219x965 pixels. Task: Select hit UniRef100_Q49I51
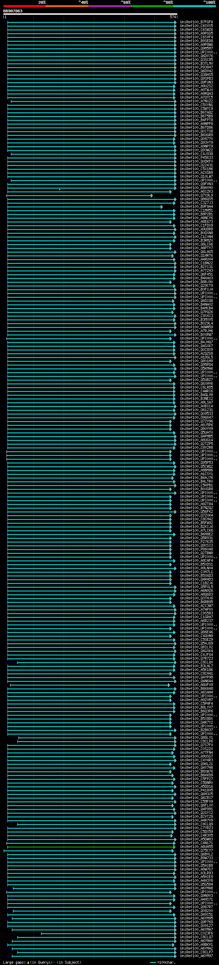pyautogui.click(x=196, y=914)
